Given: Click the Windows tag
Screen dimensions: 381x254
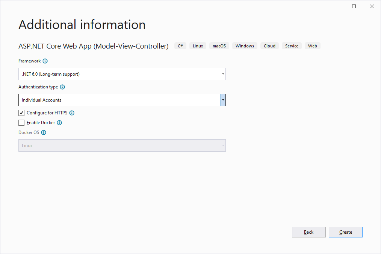Looking at the screenshot, I should (x=245, y=46).
